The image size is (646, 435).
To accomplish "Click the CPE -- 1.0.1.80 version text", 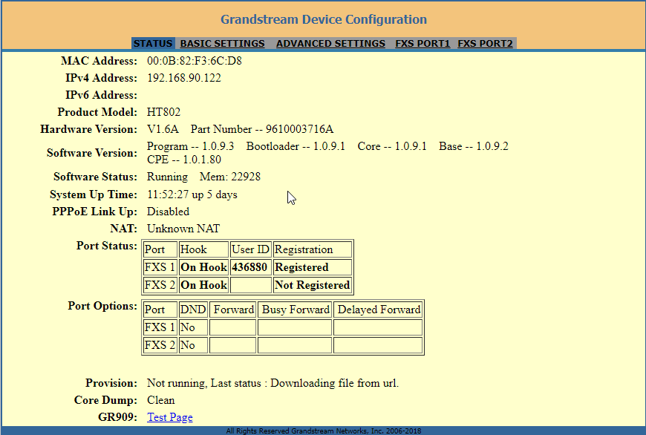I will tap(184, 160).
